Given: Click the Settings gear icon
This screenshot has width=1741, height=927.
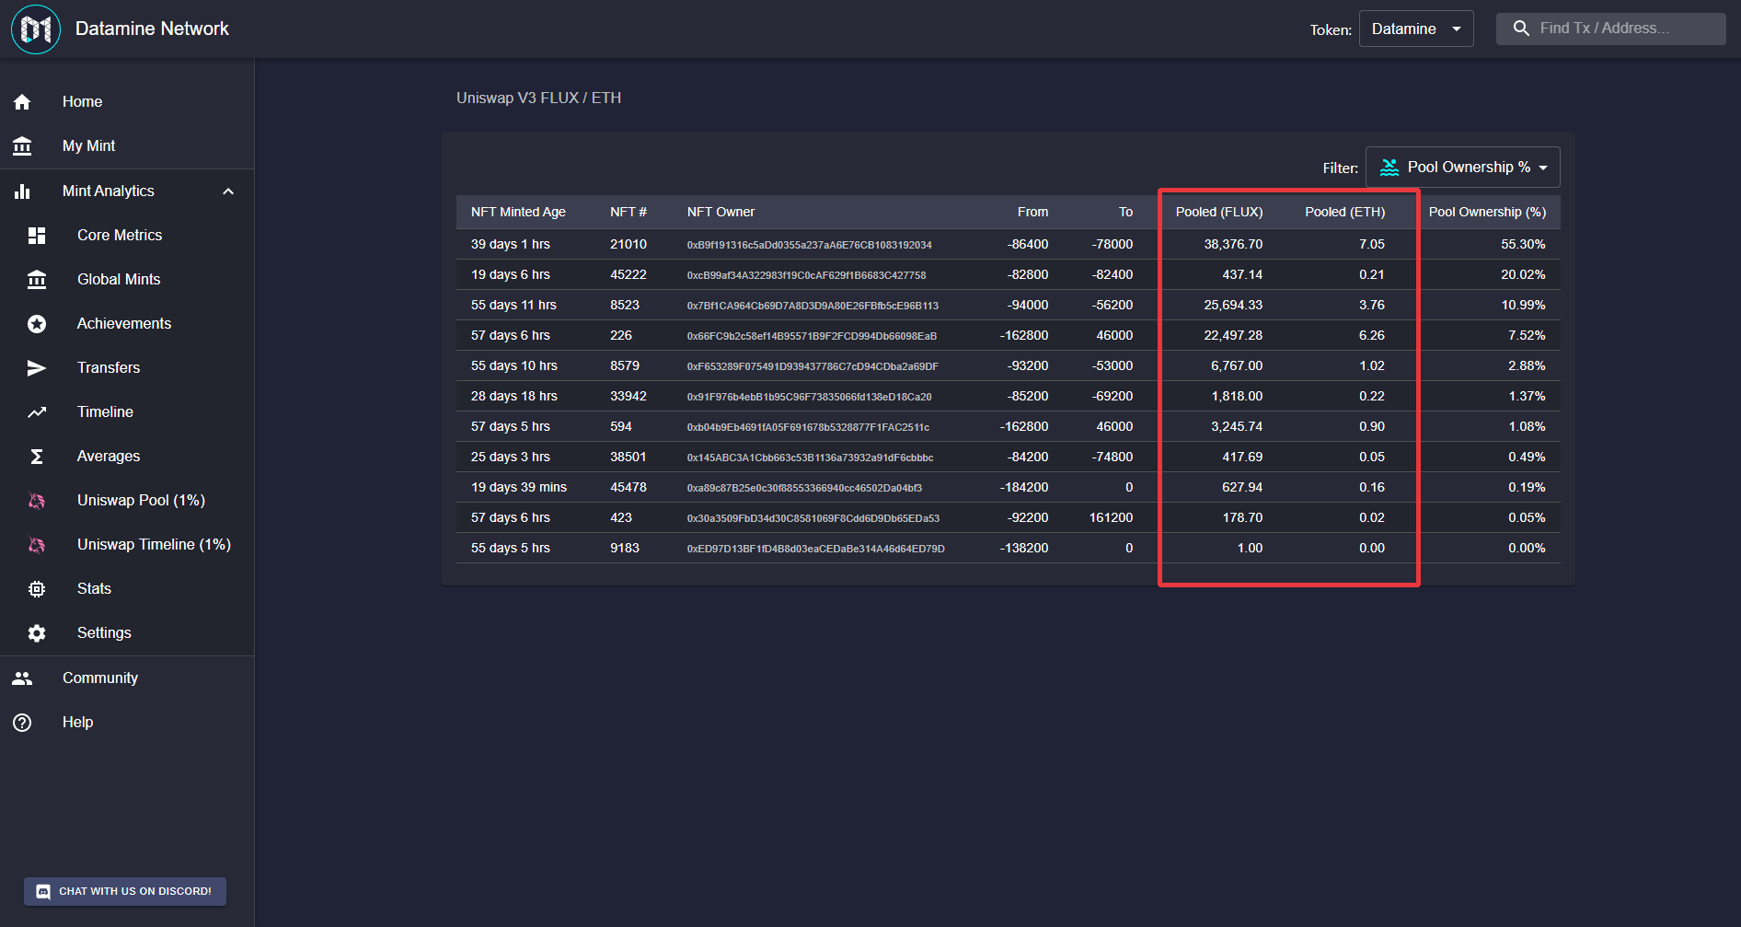Looking at the screenshot, I should point(37,633).
